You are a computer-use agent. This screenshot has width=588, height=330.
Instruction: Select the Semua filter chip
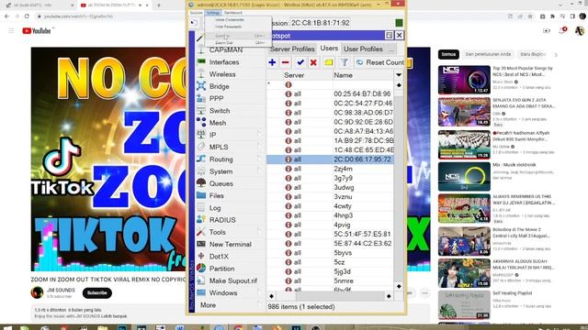[x=448, y=54]
